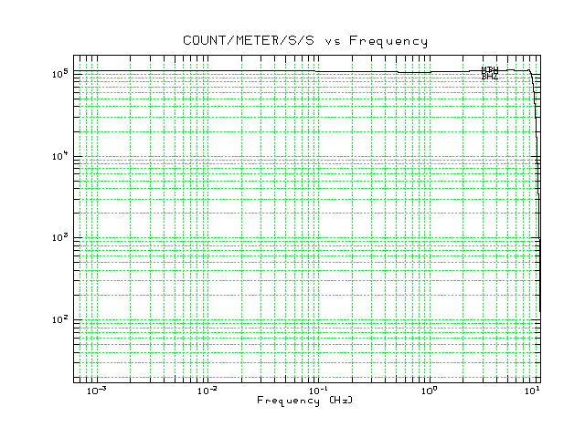
Task: Click the Frequency (Hz) axis label
Action: [x=304, y=401]
